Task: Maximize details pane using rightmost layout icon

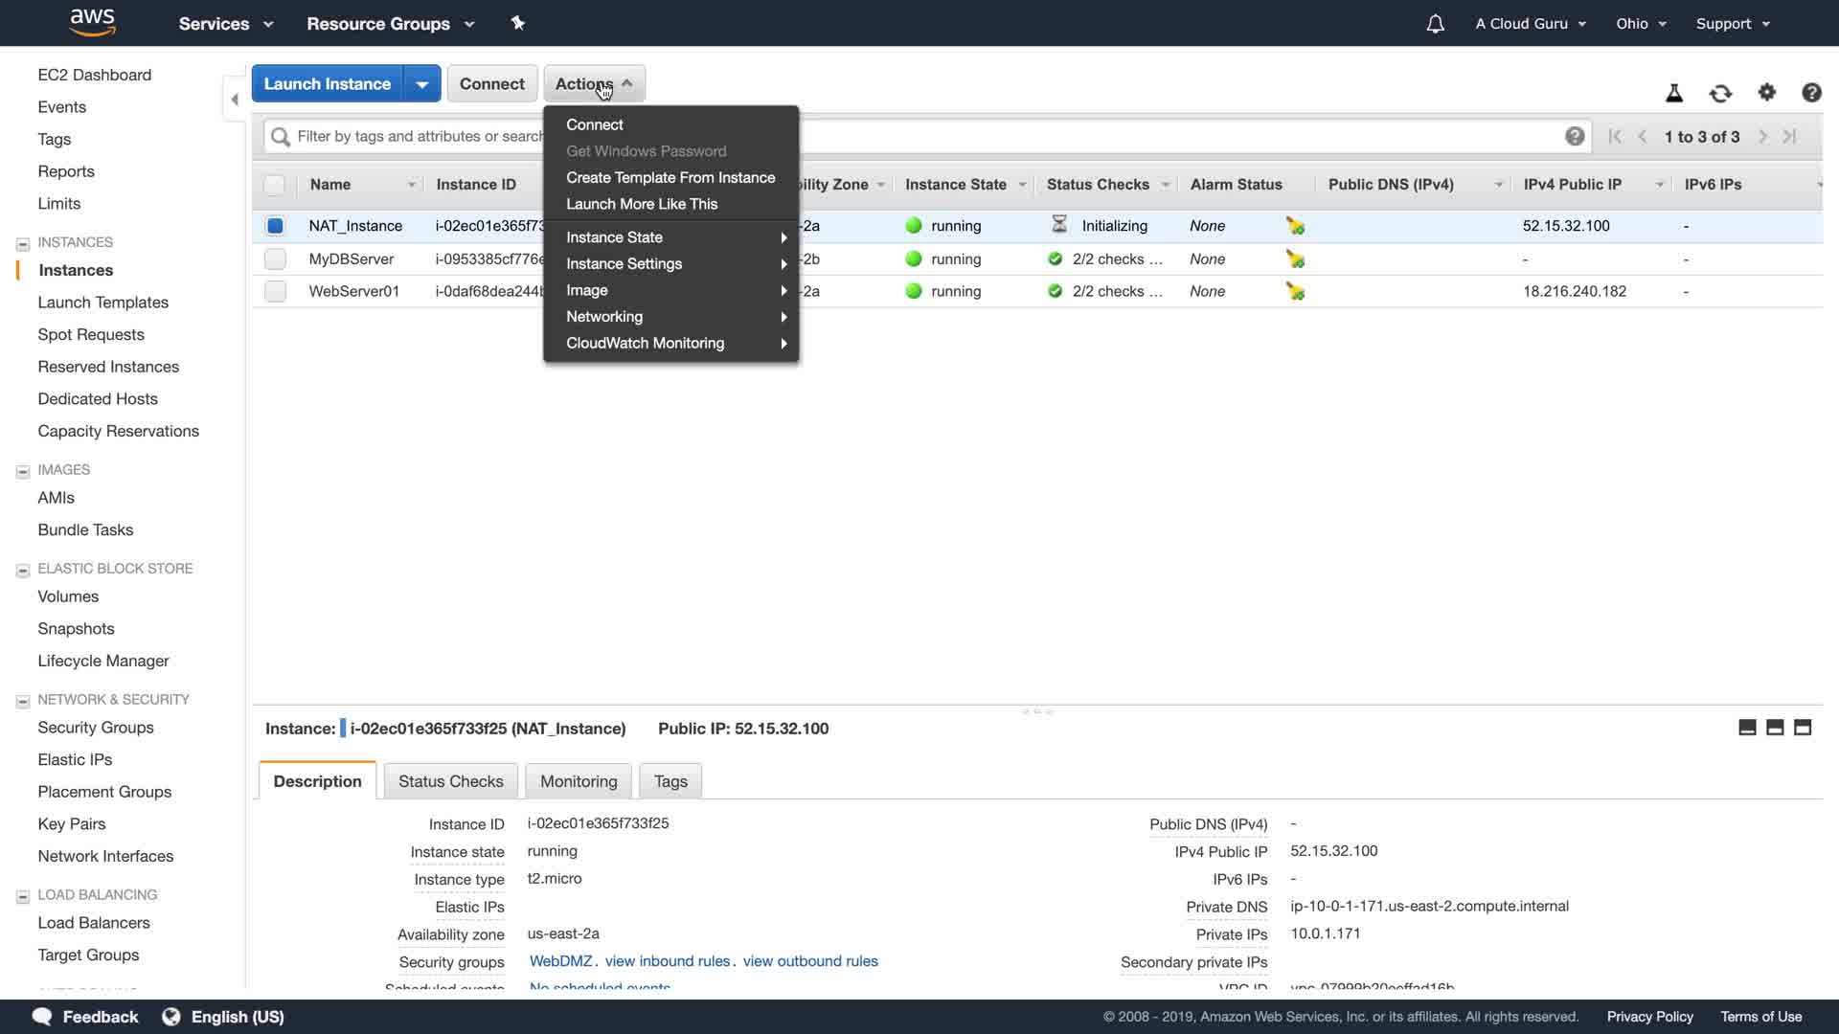Action: click(x=1802, y=728)
